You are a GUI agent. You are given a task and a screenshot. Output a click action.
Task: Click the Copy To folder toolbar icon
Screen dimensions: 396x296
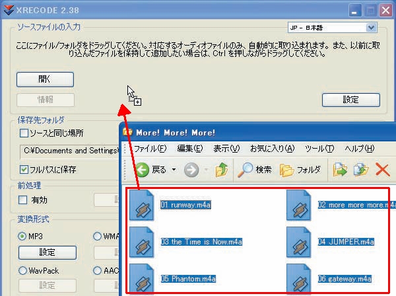361,170
